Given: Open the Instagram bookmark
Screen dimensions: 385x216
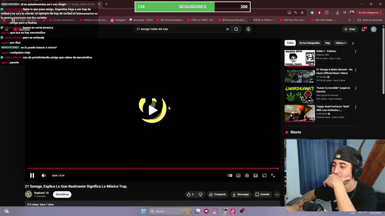Looking at the screenshot, I should 118,20.
